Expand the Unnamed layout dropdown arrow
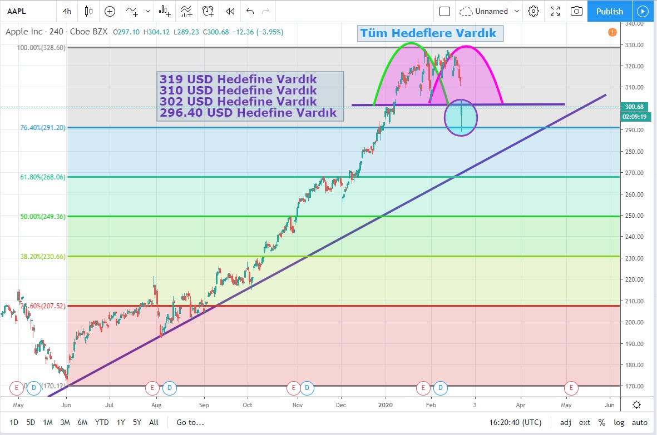657x435 pixels. [x=517, y=11]
